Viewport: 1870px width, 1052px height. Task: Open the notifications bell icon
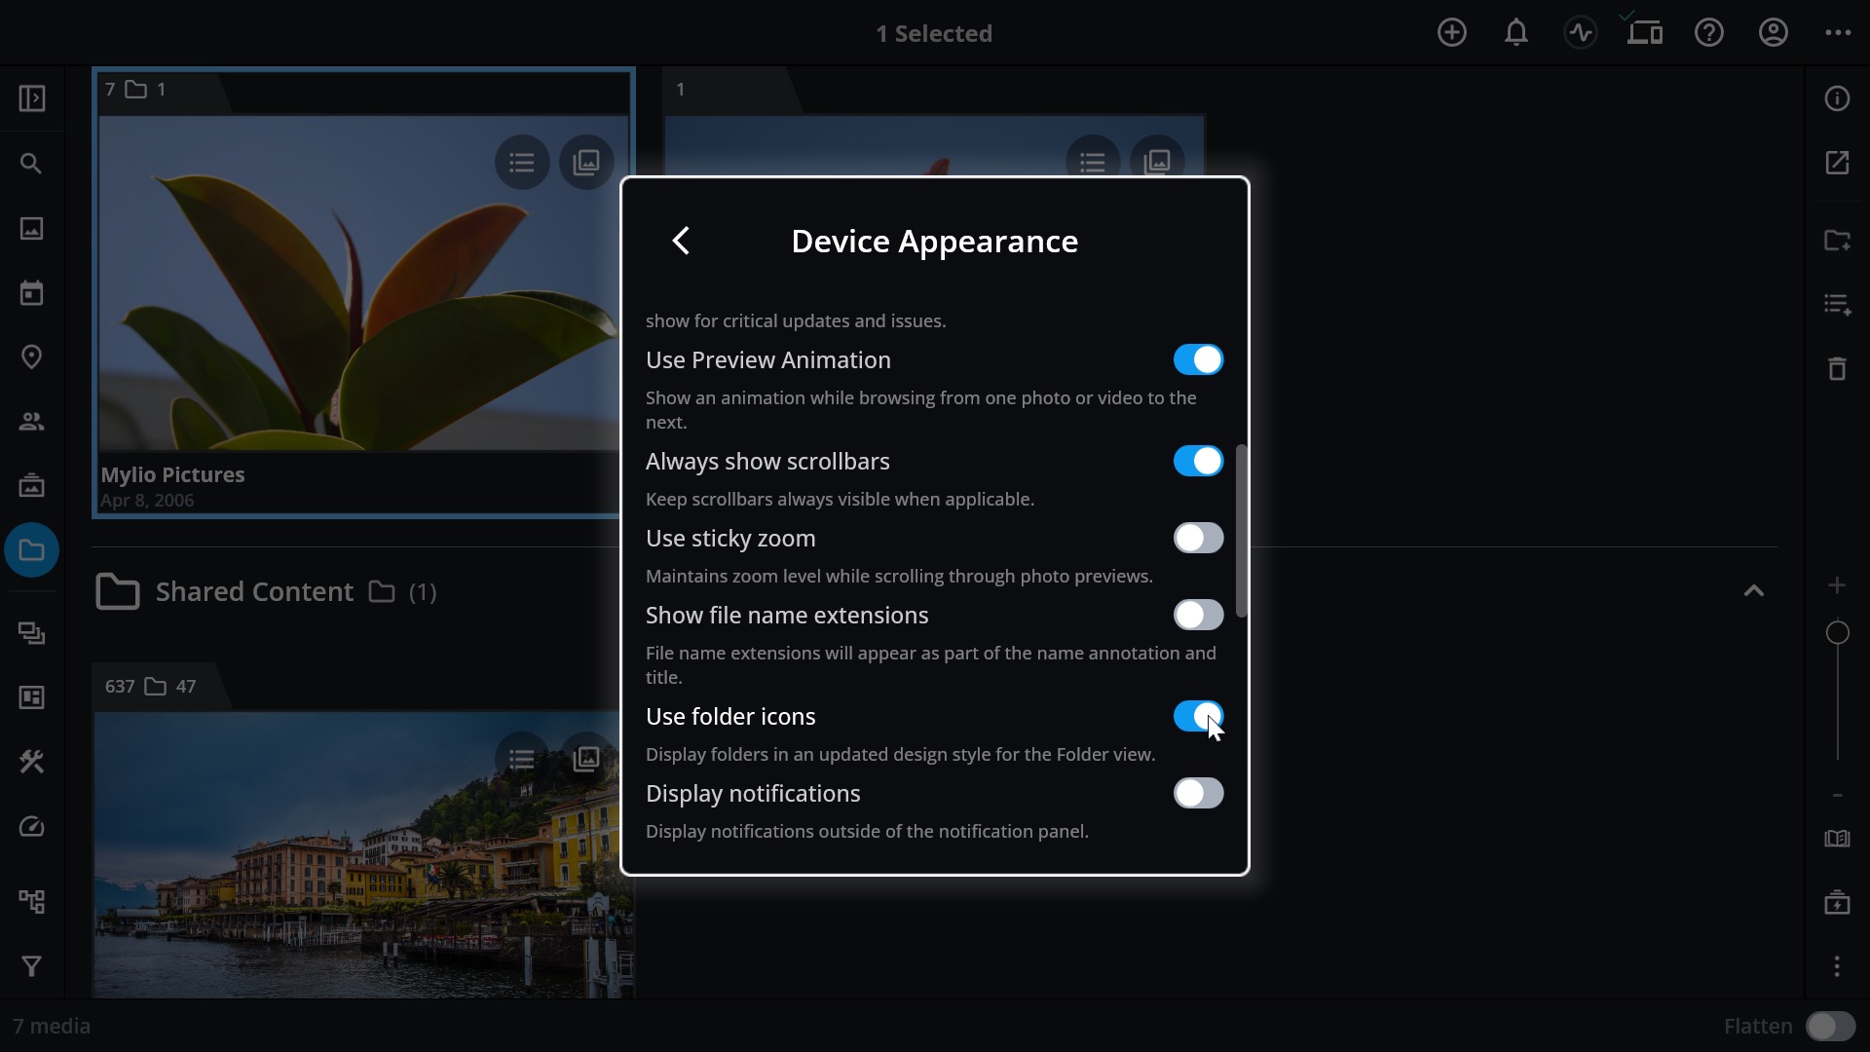[x=1515, y=32]
